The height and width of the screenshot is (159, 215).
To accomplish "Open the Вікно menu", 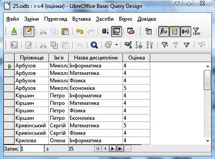I will 126,19.
